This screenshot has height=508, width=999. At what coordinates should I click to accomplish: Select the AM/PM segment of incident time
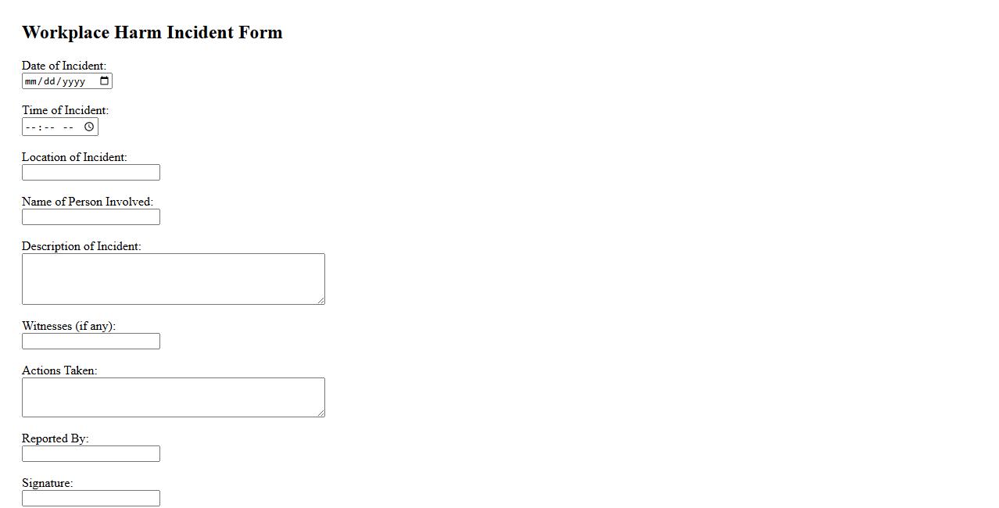pos(68,127)
